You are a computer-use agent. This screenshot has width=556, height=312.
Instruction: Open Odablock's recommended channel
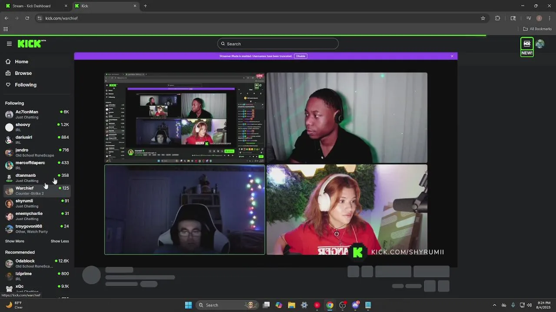pyautogui.click(x=37, y=263)
